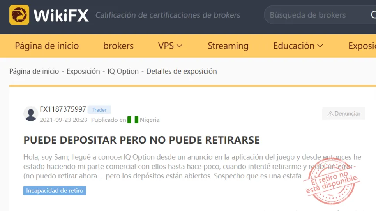The height and width of the screenshot is (211, 376).
Task: Open Página de inicio in the menu bar
Action: [47, 46]
